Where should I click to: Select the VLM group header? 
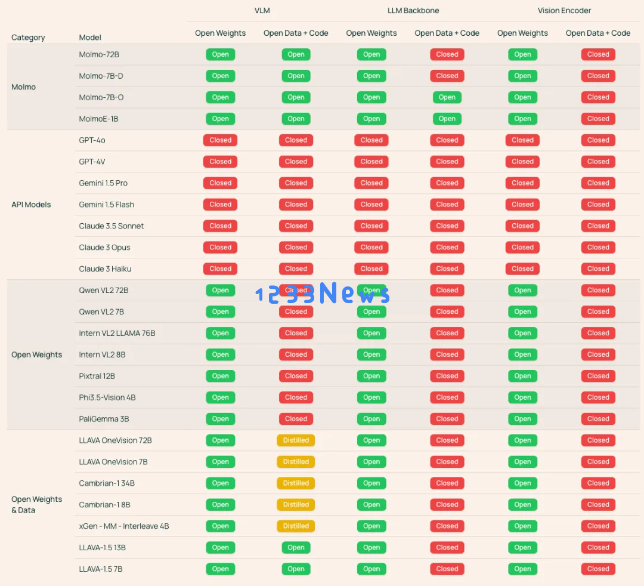click(x=262, y=11)
